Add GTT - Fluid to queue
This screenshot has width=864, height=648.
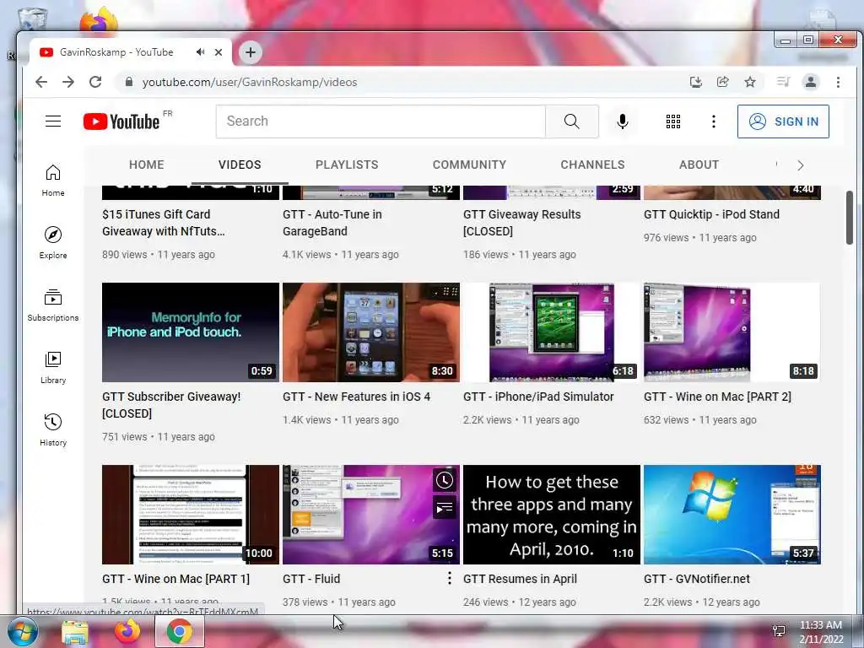[x=445, y=507]
